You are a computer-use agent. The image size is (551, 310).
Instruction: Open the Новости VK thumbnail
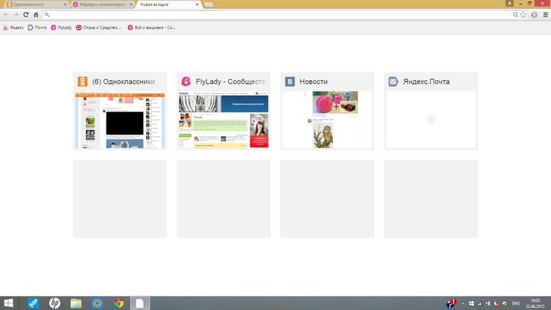[x=327, y=111]
